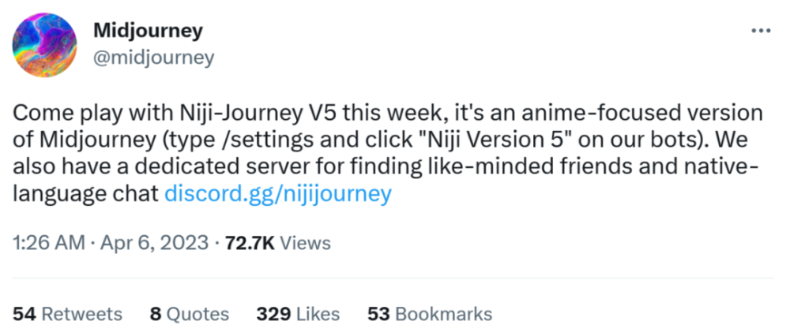790x336 pixels.
Task: Click the Apr 6, 2023 date
Action: coord(154,243)
